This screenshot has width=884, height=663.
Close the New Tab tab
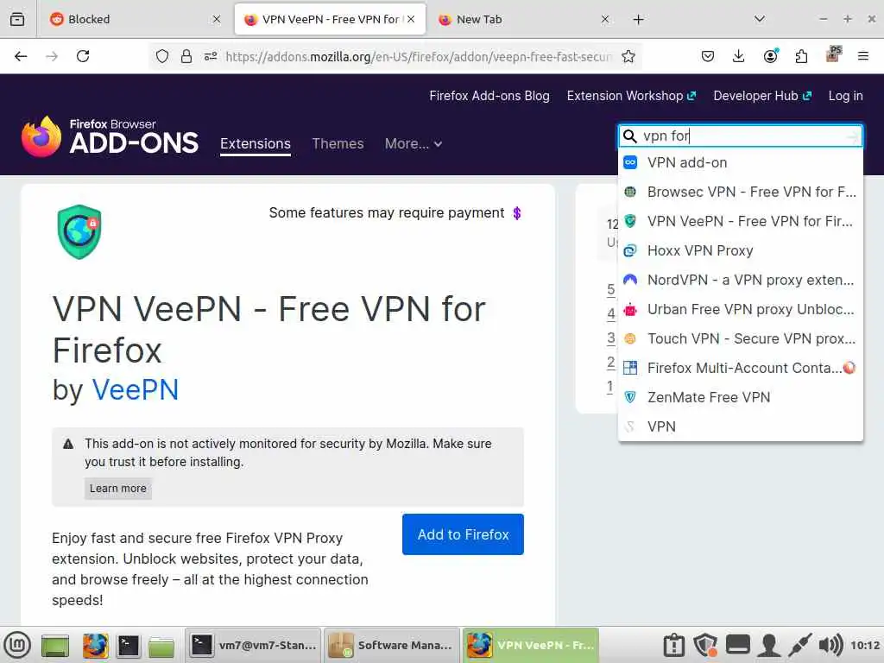tap(605, 19)
